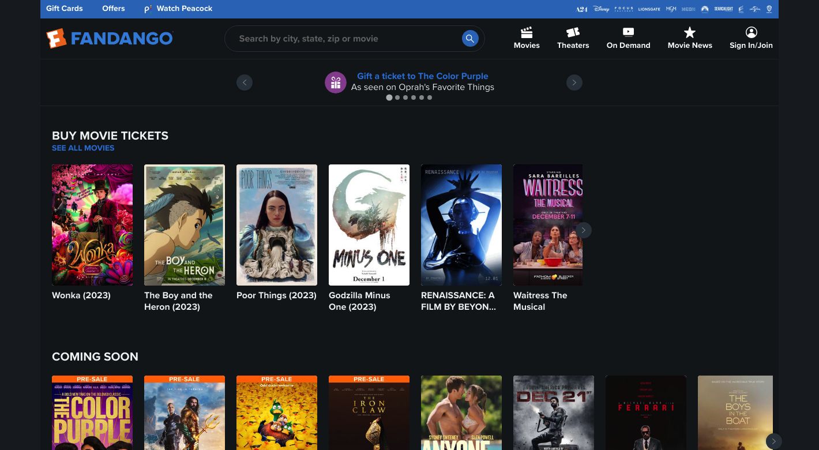
Task: Click the A24 studio logo
Action: click(581, 9)
